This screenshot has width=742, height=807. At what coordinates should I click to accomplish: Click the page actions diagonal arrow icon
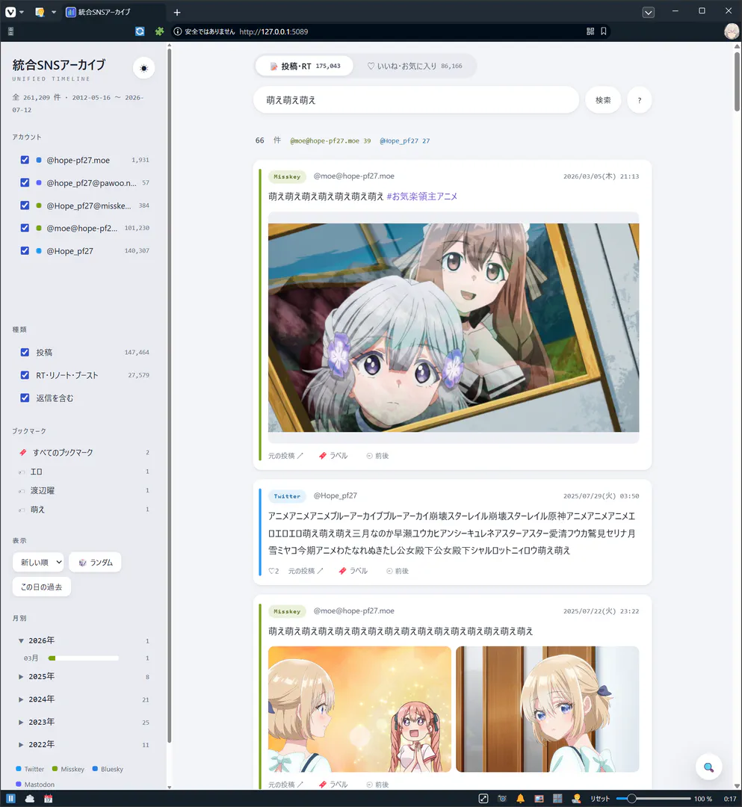tap(483, 798)
